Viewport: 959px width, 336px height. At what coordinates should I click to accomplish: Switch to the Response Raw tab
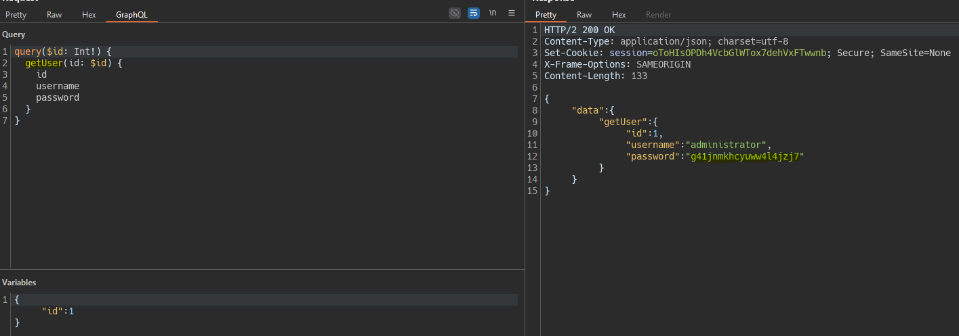(584, 14)
